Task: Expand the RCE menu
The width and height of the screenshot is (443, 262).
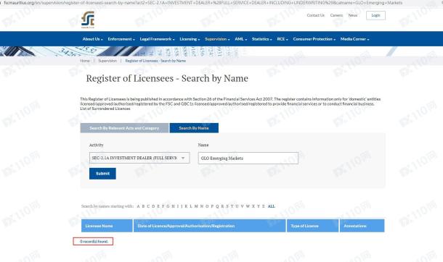Action: coord(283,39)
